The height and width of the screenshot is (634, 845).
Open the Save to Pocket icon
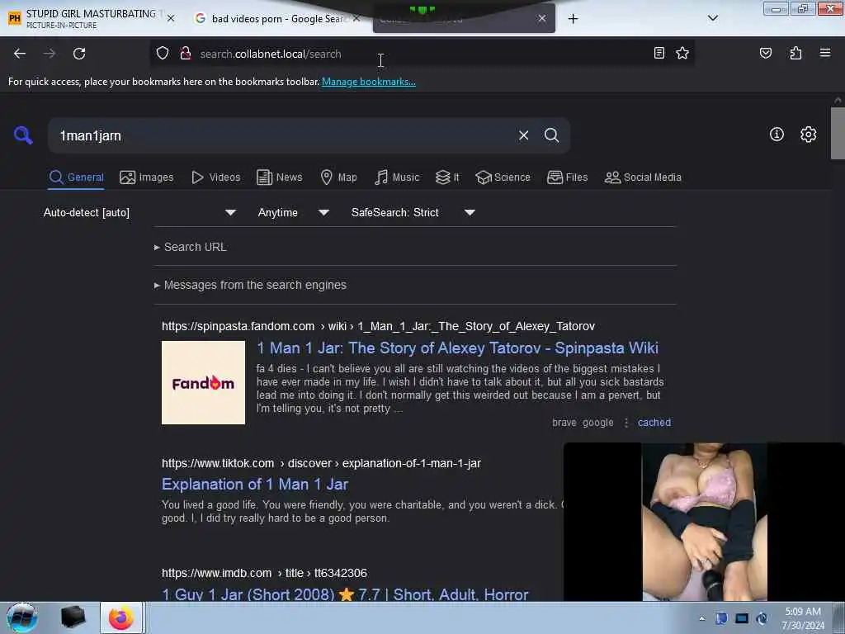pyautogui.click(x=765, y=53)
